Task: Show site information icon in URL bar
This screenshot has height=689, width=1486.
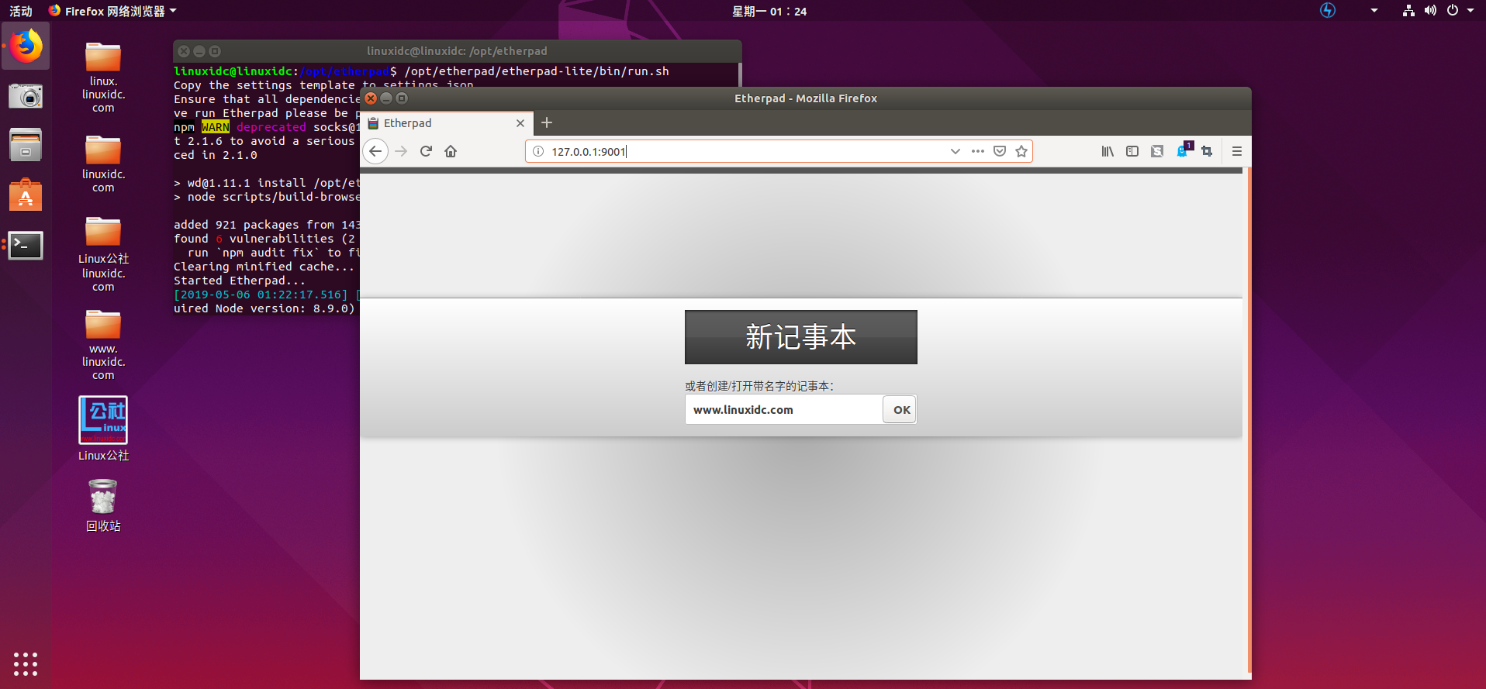Action: pyautogui.click(x=538, y=151)
